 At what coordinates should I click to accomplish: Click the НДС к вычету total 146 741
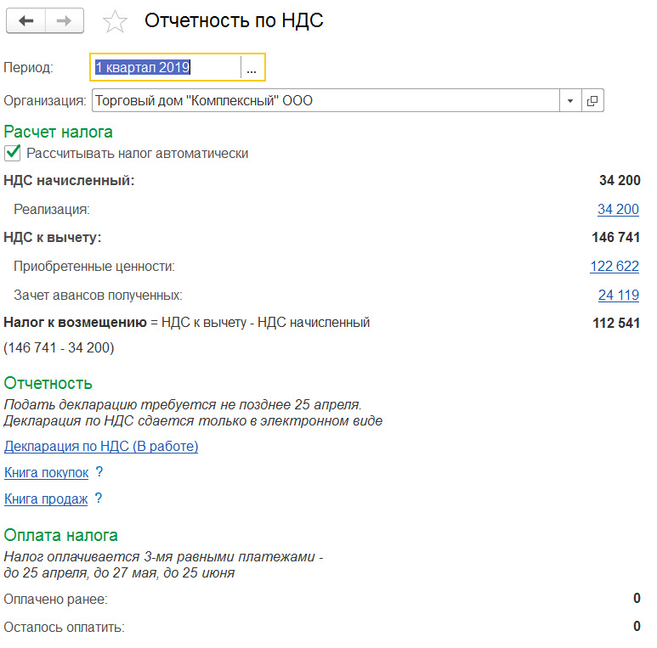(615, 237)
